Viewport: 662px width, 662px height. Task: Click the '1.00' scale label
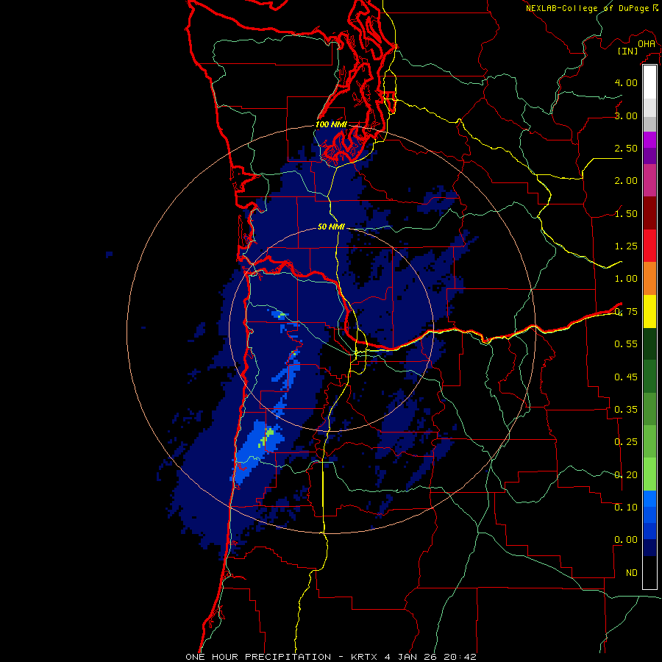pyautogui.click(x=626, y=279)
